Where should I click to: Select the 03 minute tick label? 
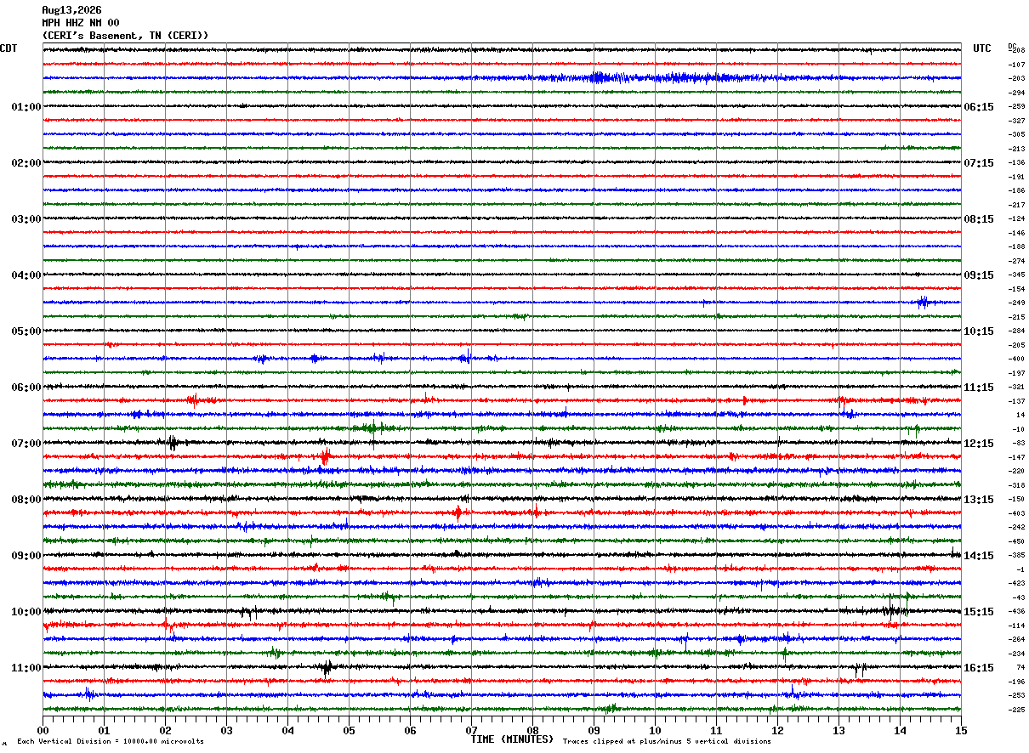coord(226,730)
